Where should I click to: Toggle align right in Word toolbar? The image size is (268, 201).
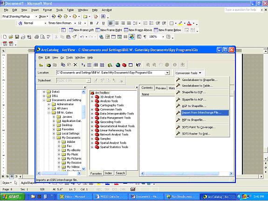click(123, 23)
